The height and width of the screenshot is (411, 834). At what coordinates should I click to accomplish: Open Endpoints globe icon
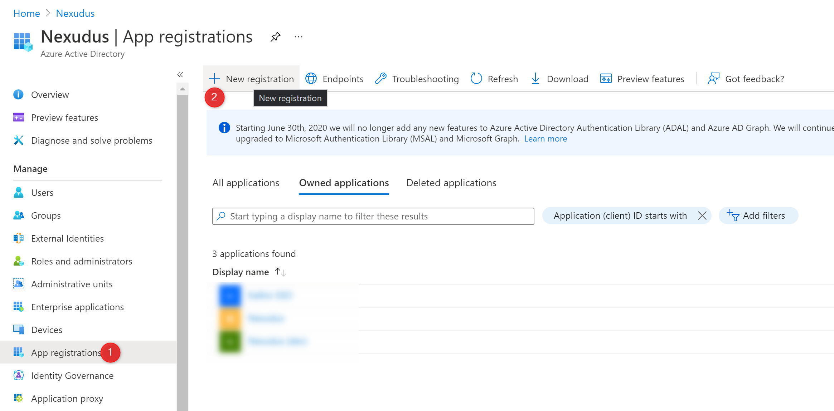pos(311,79)
